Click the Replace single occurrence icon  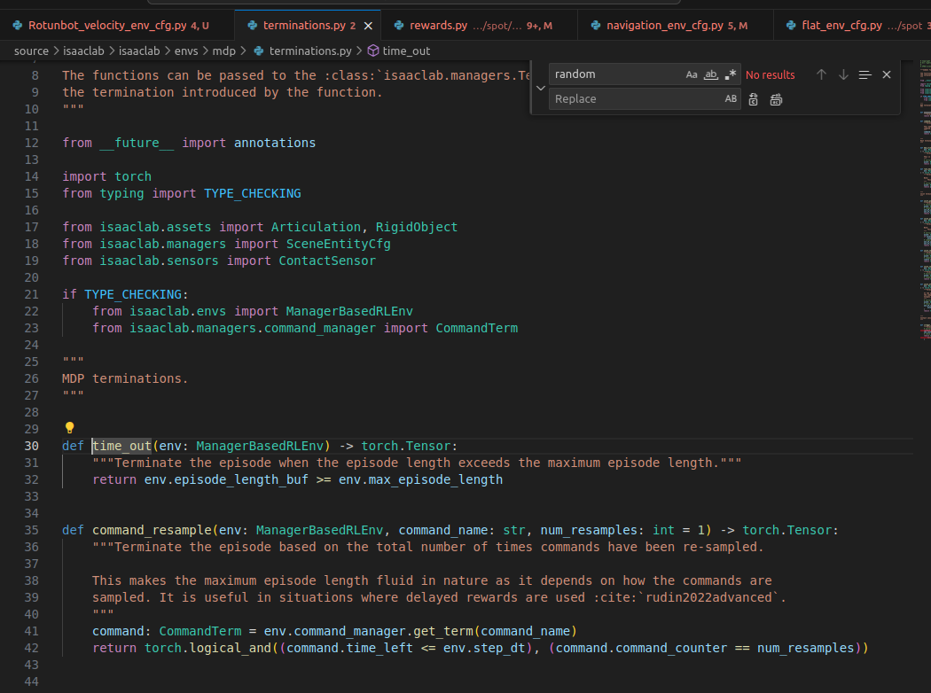pos(753,99)
